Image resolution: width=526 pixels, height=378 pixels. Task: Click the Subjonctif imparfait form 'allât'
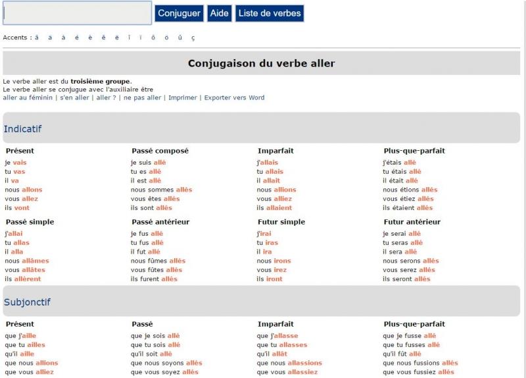pyautogui.click(x=279, y=354)
